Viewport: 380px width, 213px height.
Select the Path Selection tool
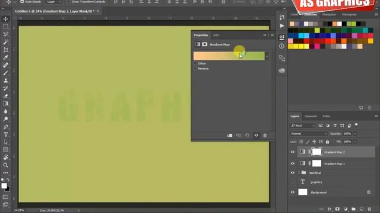pyautogui.click(x=5, y=142)
